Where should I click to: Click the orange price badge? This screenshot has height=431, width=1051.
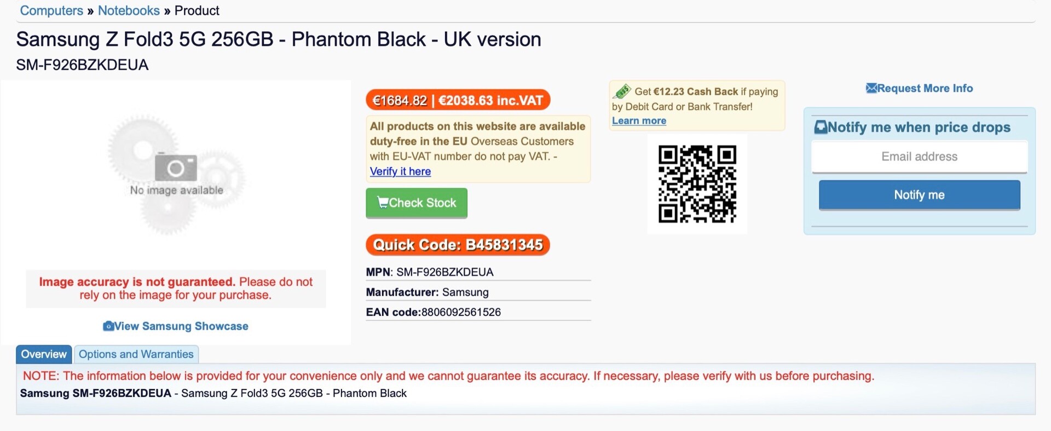coord(458,100)
